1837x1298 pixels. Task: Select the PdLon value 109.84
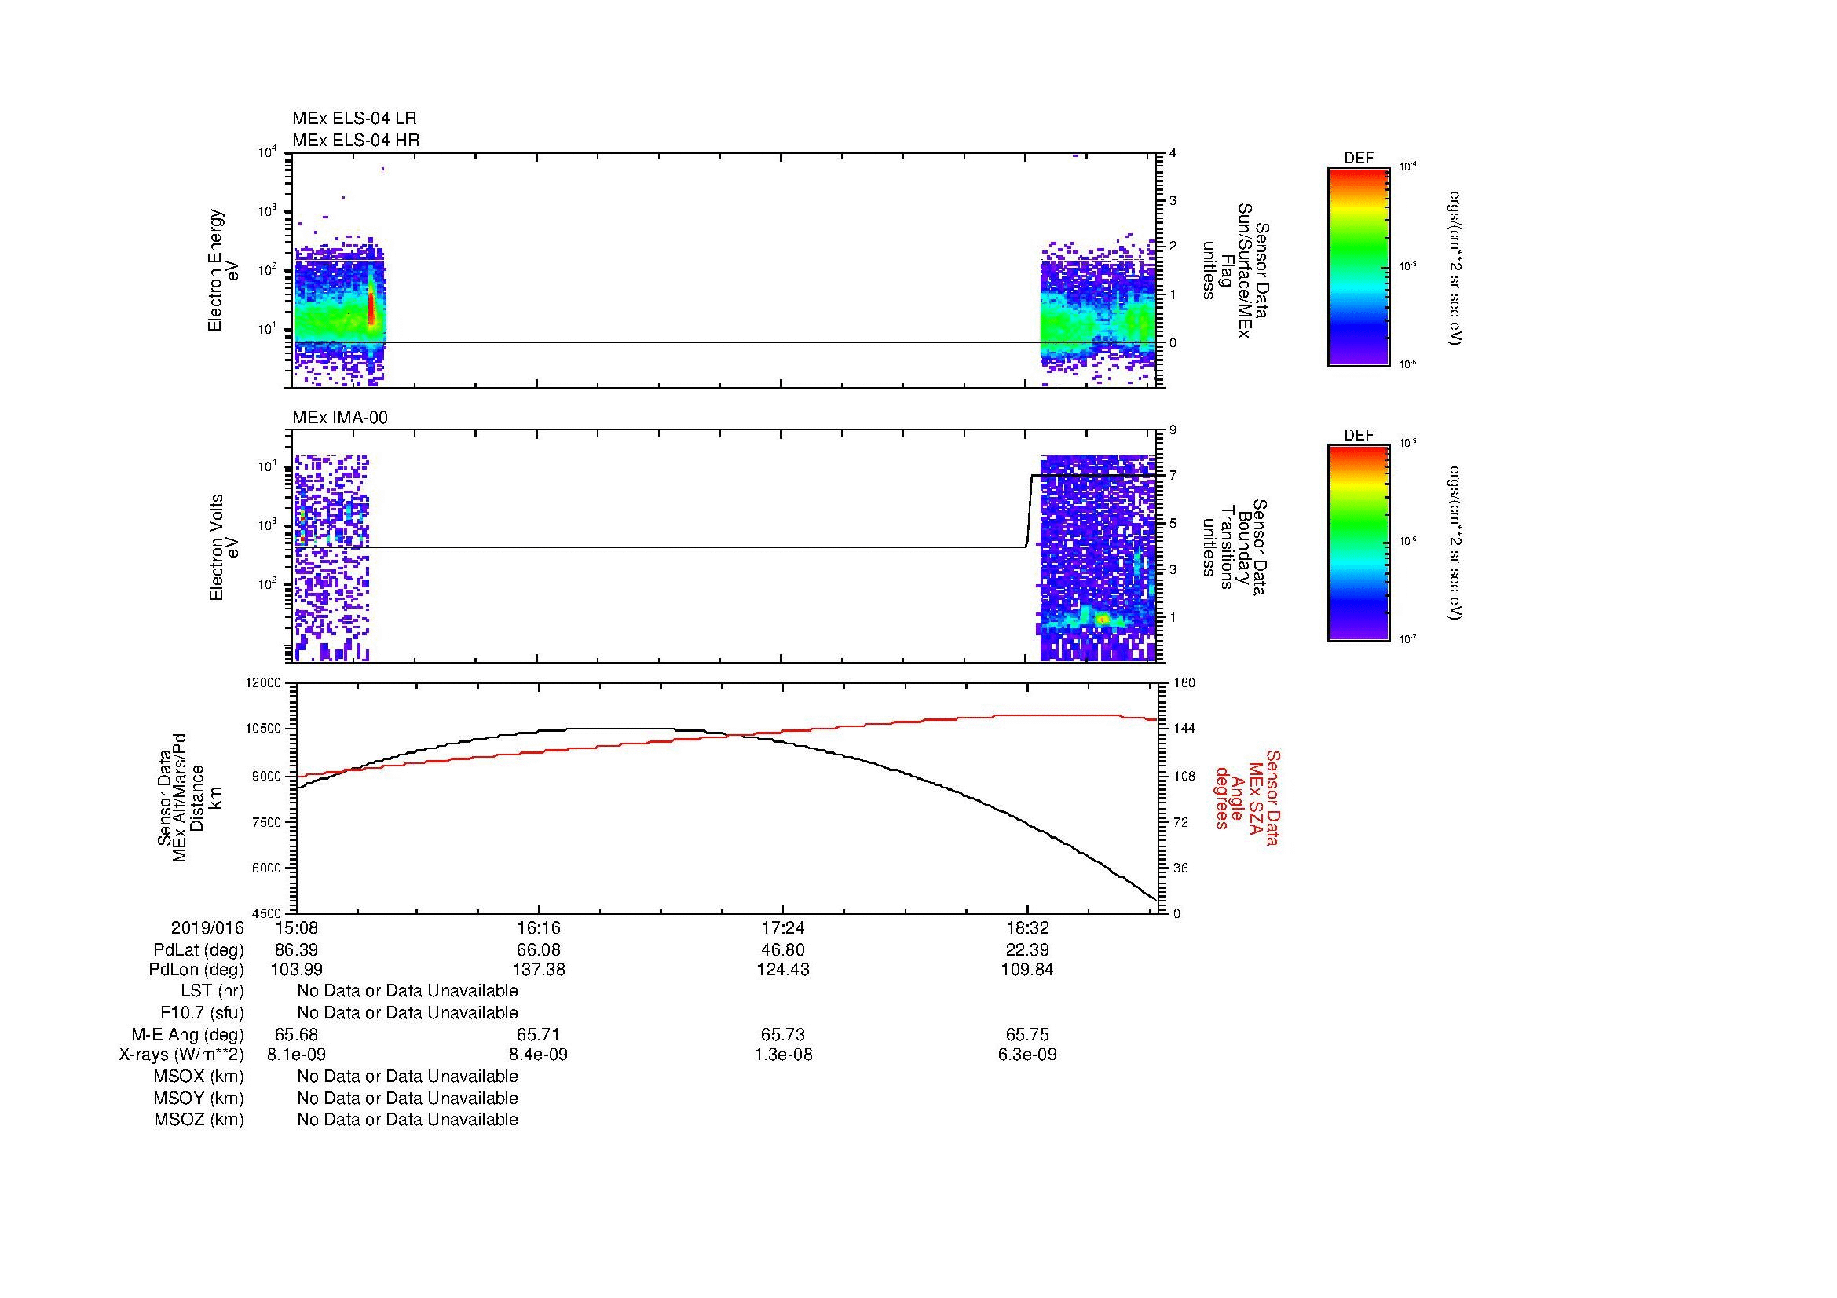pyautogui.click(x=1027, y=970)
